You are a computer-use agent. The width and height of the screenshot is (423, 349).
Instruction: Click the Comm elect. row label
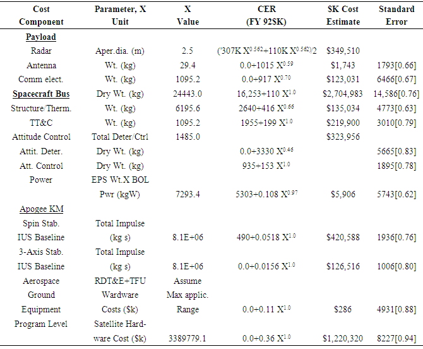pyautogui.click(x=41, y=80)
